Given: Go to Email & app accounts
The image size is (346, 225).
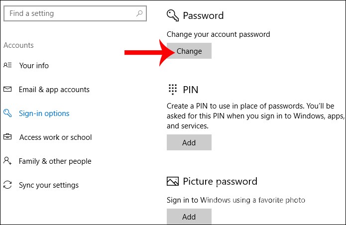Looking at the screenshot, I should [x=54, y=90].
